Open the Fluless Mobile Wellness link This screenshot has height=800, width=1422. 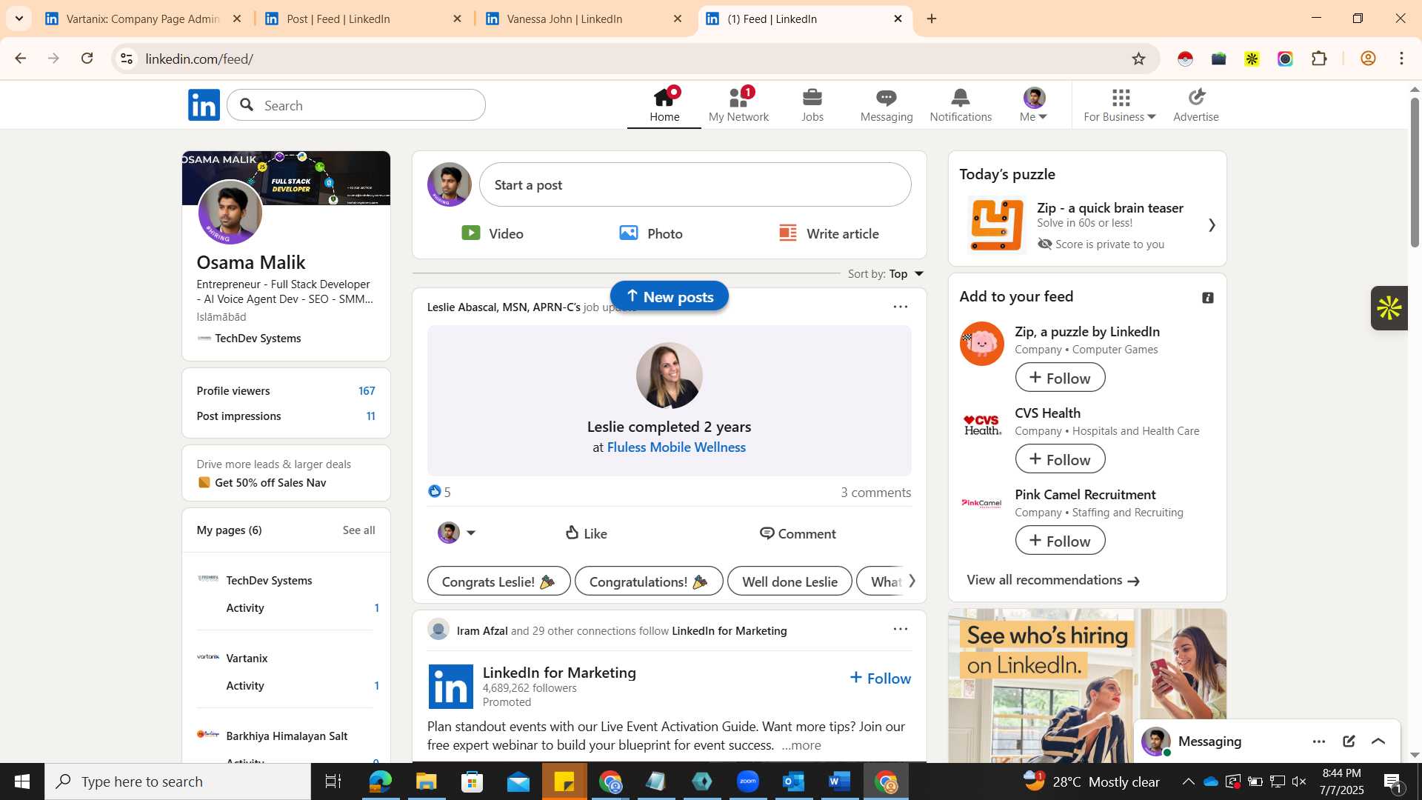(x=676, y=447)
